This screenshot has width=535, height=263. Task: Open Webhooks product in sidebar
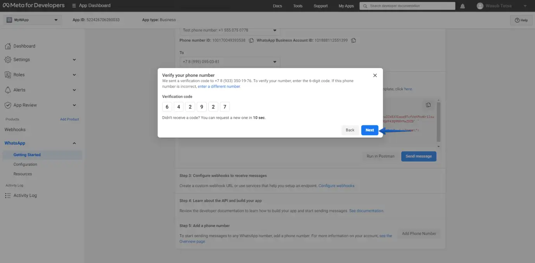tap(15, 129)
